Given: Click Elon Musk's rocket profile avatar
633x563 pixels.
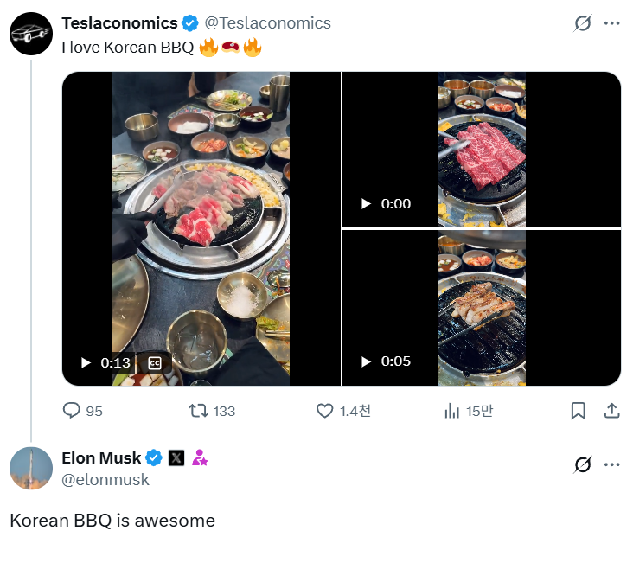Looking at the screenshot, I should (x=31, y=468).
